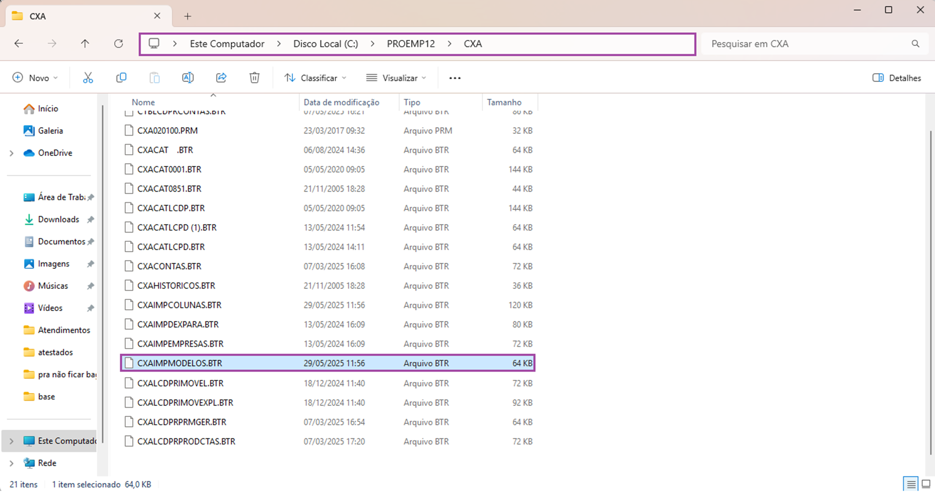Click the Copy icon in toolbar
This screenshot has width=935, height=495.
(x=121, y=78)
